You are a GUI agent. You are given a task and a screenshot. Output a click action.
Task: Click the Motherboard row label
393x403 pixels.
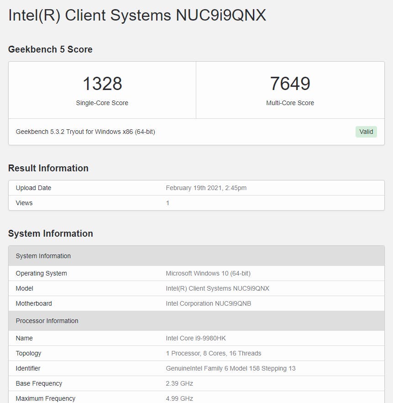[34, 303]
